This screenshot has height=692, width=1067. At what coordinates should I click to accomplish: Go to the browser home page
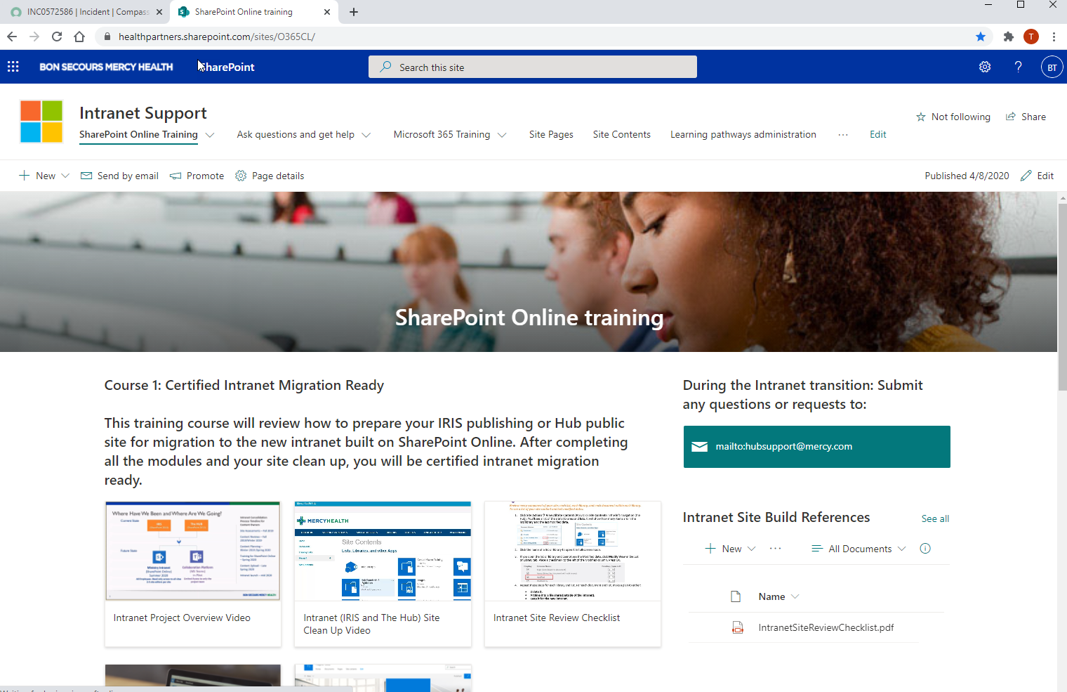(x=79, y=37)
